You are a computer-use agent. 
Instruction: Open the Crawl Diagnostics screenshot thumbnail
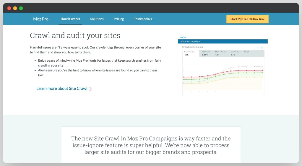pyautogui.click(x=223, y=66)
